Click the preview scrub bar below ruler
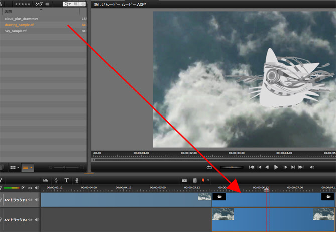The width and height of the screenshot is (336, 232). coord(214,160)
